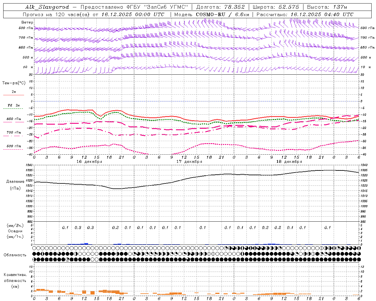This screenshot has height=301, width=376.
Task: Click the "Предоставлено ФГБУ ЗапСиб УГМС" text
Action: 134,7
